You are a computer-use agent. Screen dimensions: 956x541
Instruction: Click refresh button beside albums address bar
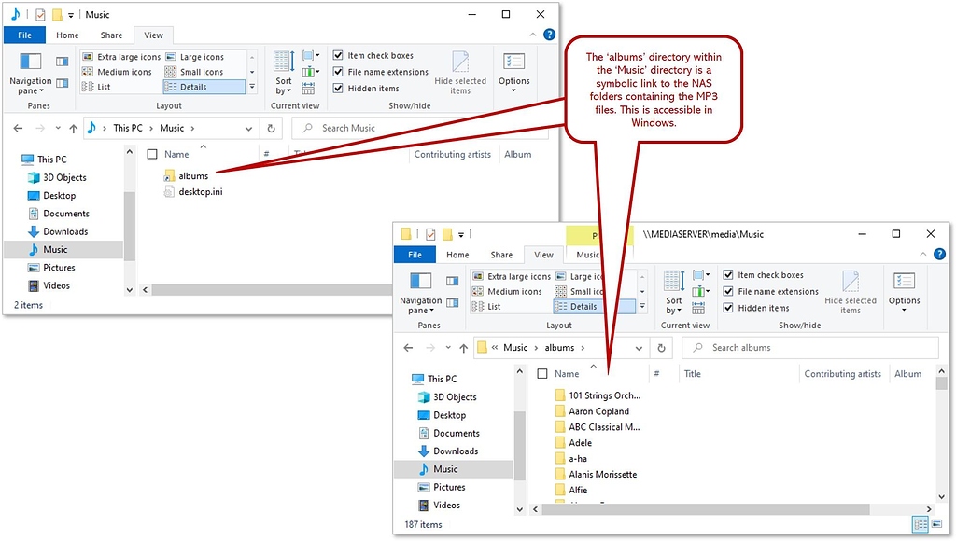(661, 348)
